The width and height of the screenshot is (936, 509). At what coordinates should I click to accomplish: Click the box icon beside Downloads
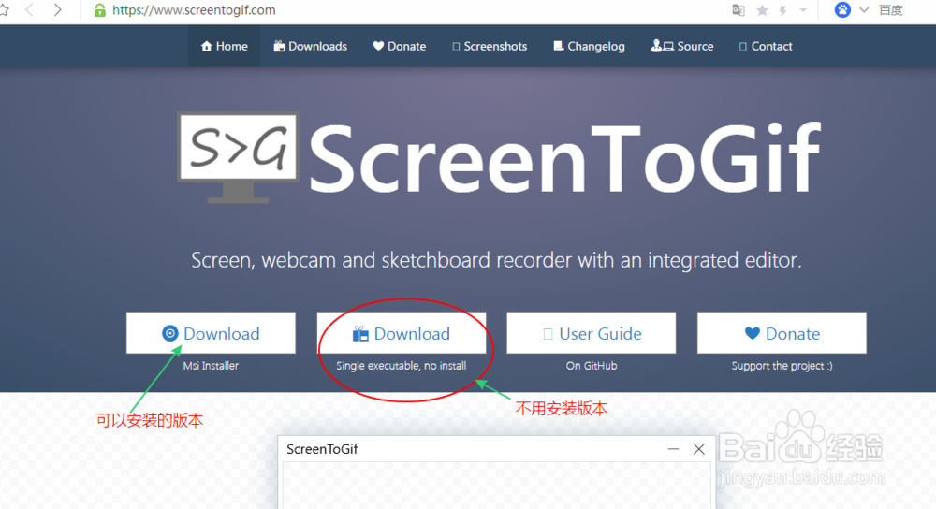[x=279, y=46]
